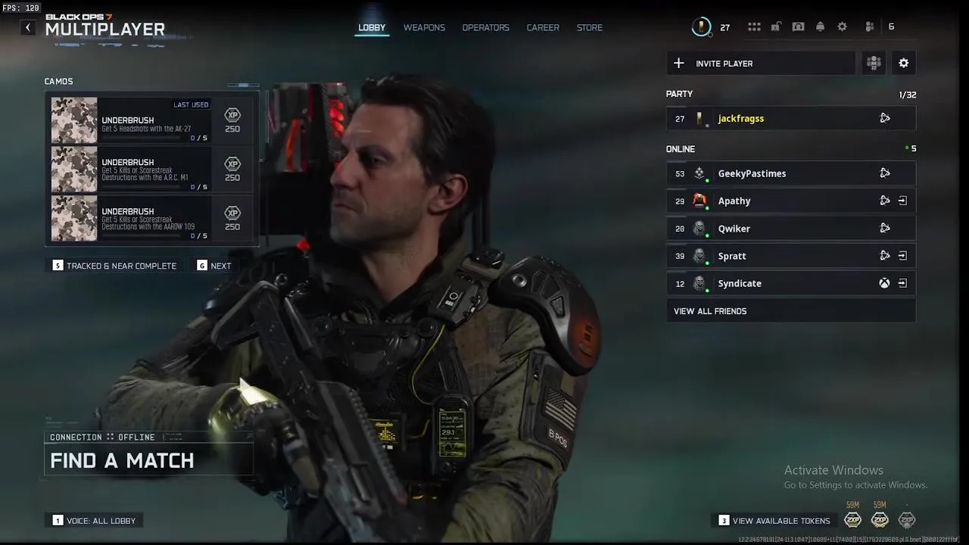Click the Xbox icon on Syndicate row
The width and height of the screenshot is (969, 545).
(x=884, y=283)
